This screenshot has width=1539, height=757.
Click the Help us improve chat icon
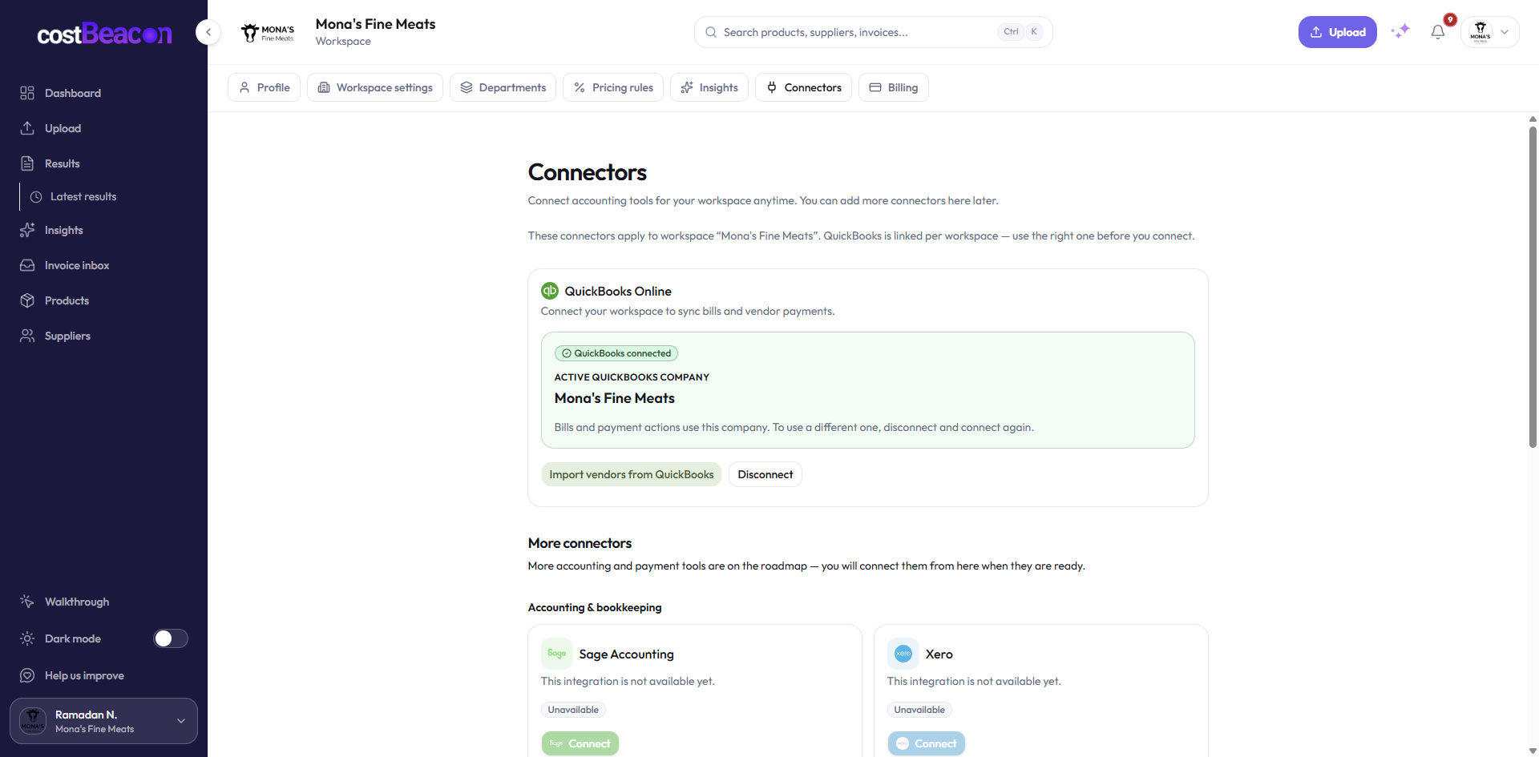(27, 675)
